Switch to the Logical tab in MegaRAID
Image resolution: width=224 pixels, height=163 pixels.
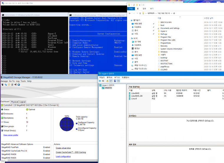22,102
